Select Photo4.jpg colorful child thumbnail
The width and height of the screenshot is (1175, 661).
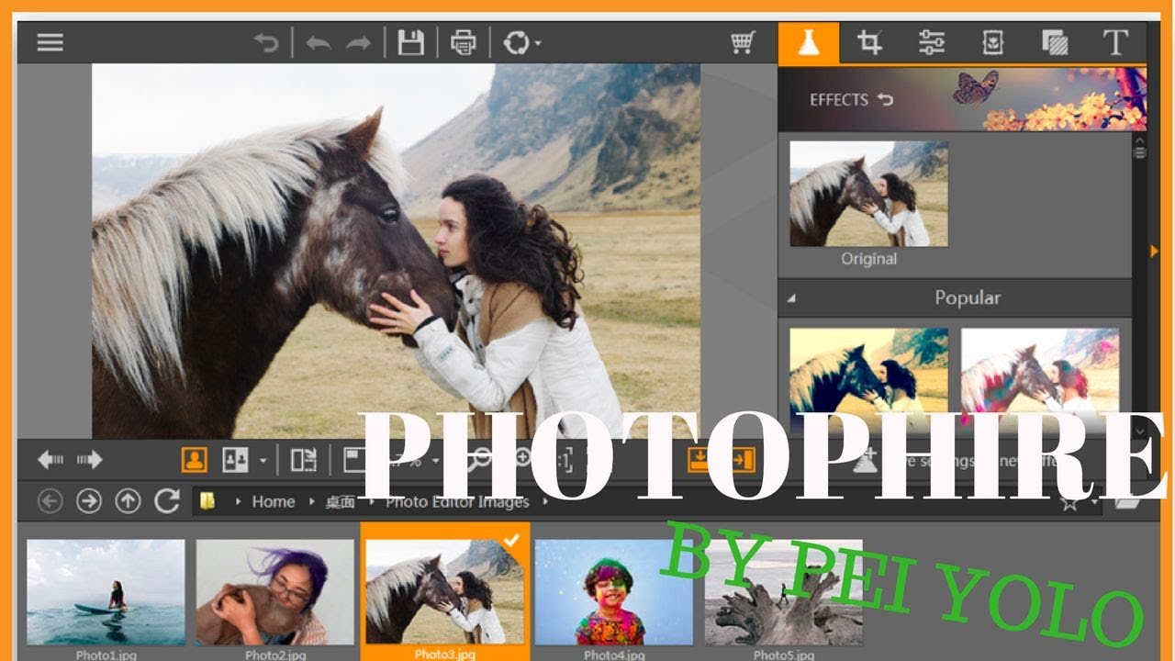(x=614, y=591)
